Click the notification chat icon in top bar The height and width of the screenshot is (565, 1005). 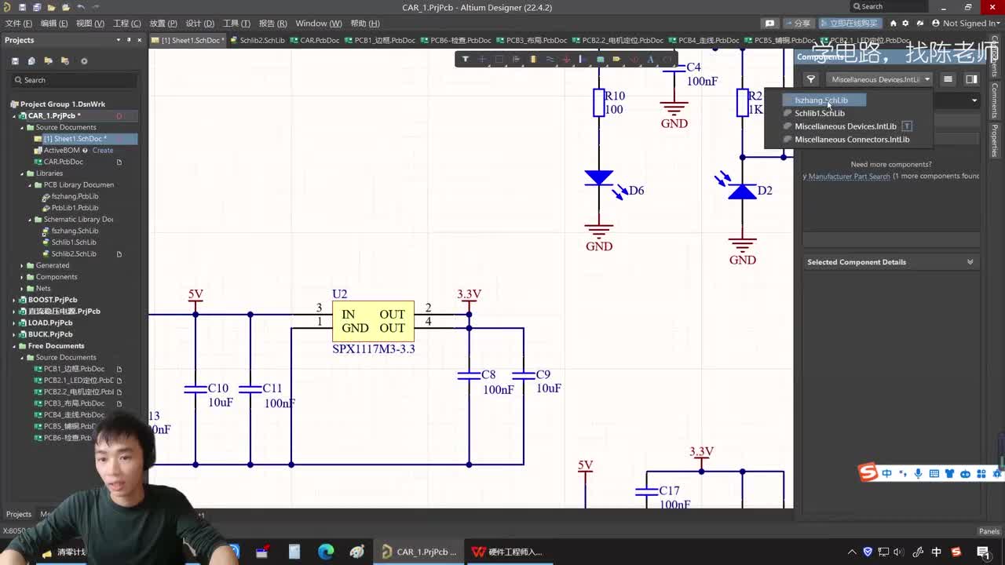tap(769, 24)
